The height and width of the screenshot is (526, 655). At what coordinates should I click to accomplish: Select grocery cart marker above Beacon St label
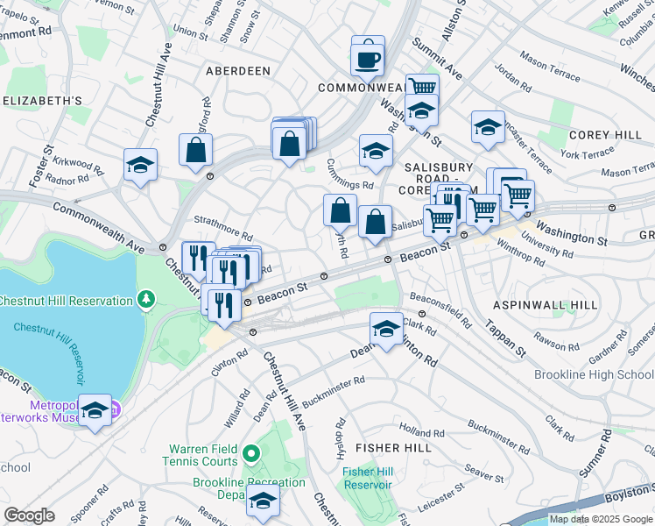pos(440,222)
